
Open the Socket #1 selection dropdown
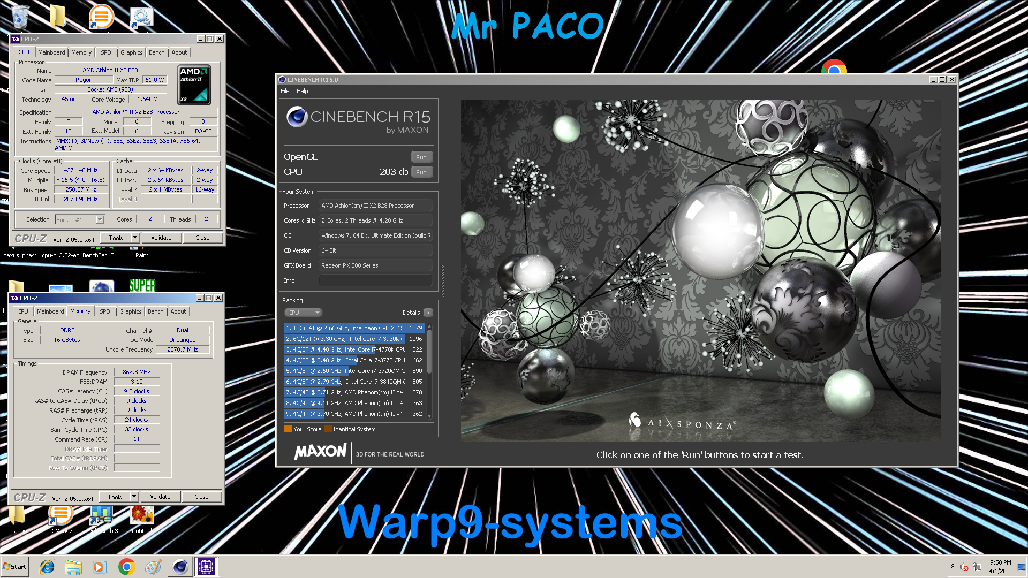pos(80,220)
